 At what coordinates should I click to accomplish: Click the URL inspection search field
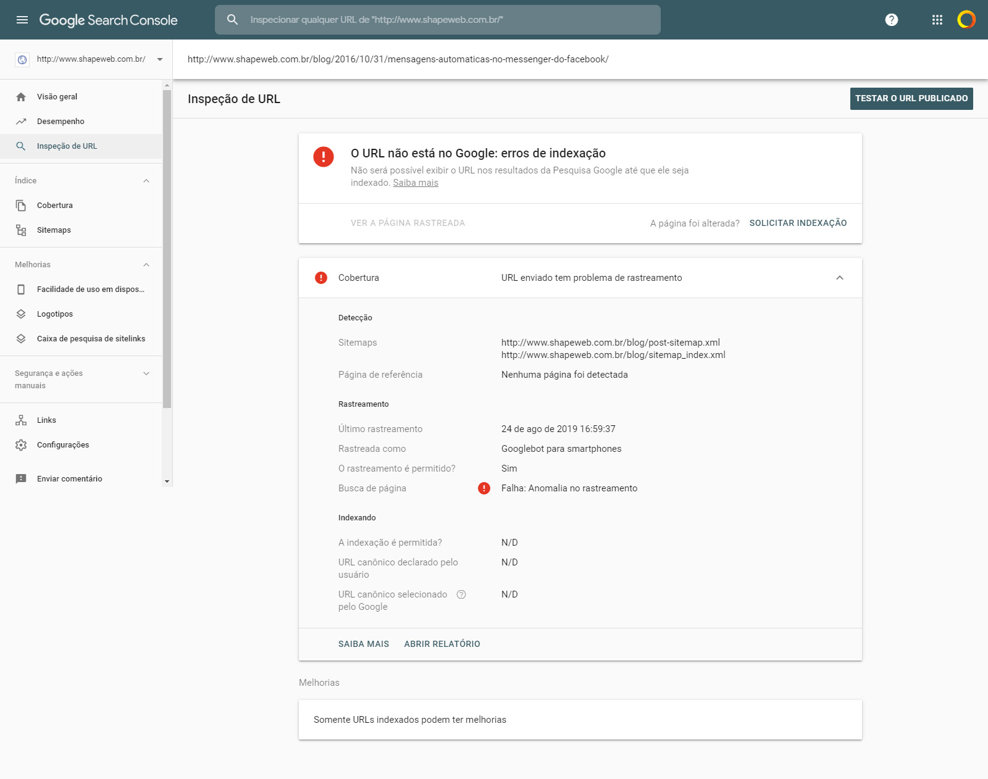coord(438,20)
